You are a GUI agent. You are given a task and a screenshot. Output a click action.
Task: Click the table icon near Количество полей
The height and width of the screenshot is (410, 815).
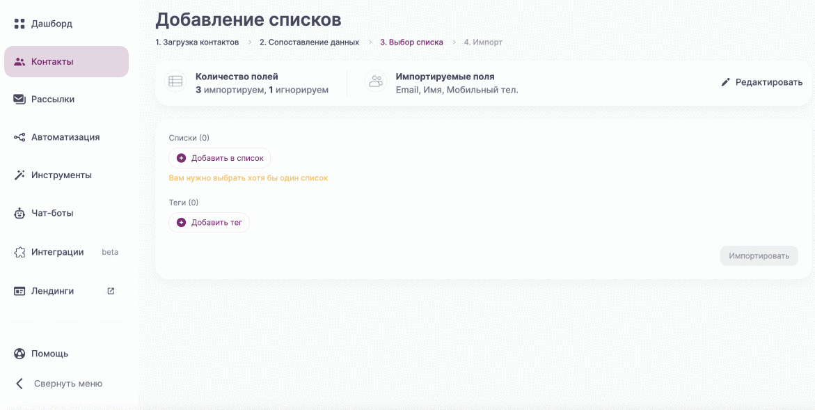click(175, 82)
